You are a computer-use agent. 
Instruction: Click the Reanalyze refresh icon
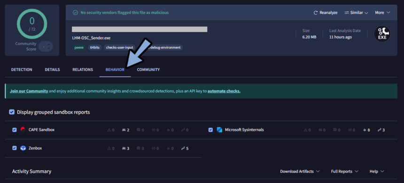click(x=315, y=13)
